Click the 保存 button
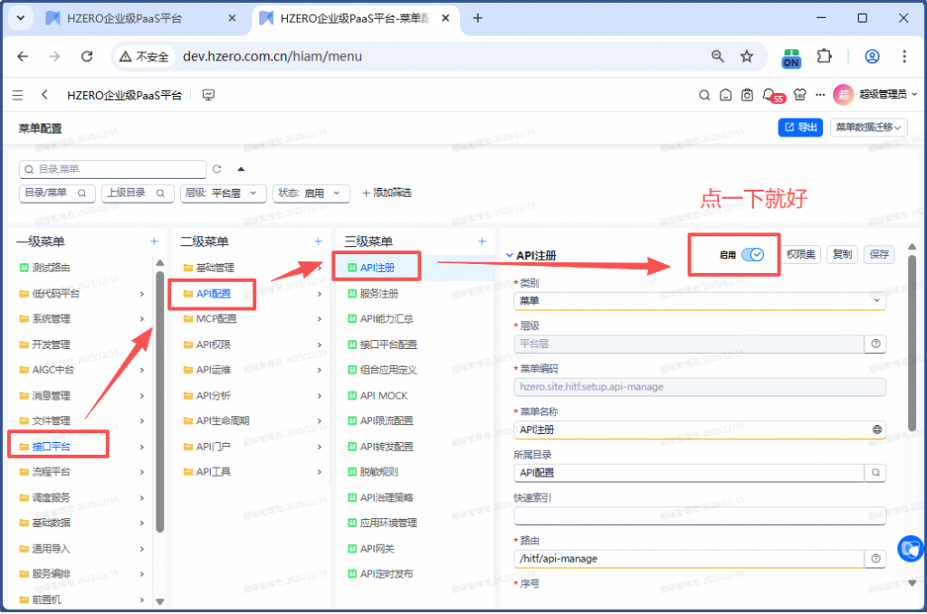The image size is (927, 614). point(878,255)
